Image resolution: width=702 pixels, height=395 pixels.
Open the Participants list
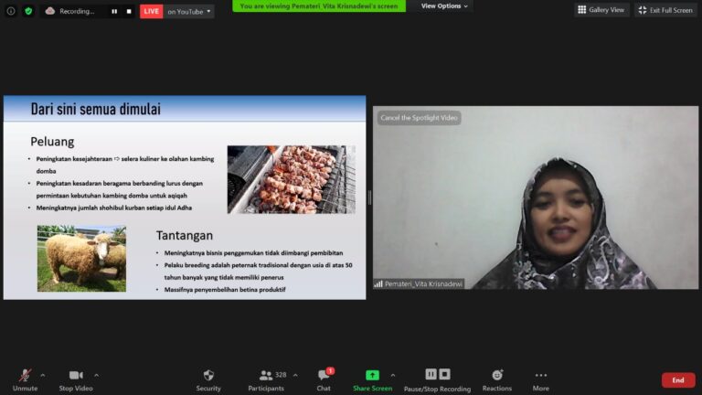pos(266,379)
